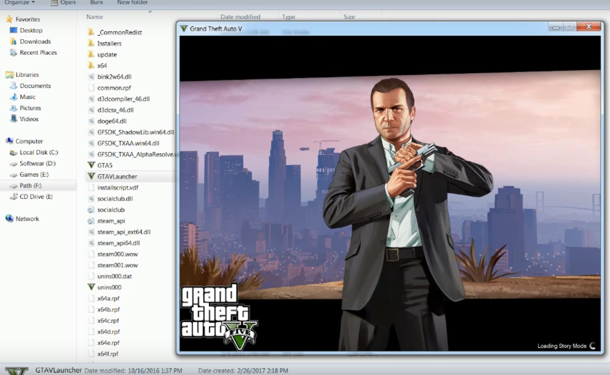The height and width of the screenshot is (375, 610).
Task: Select x64a.rpf file icon
Action: (x=91, y=298)
